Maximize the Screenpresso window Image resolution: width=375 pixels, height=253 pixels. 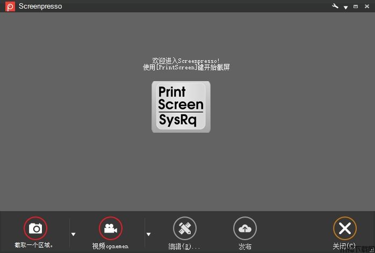pos(356,6)
